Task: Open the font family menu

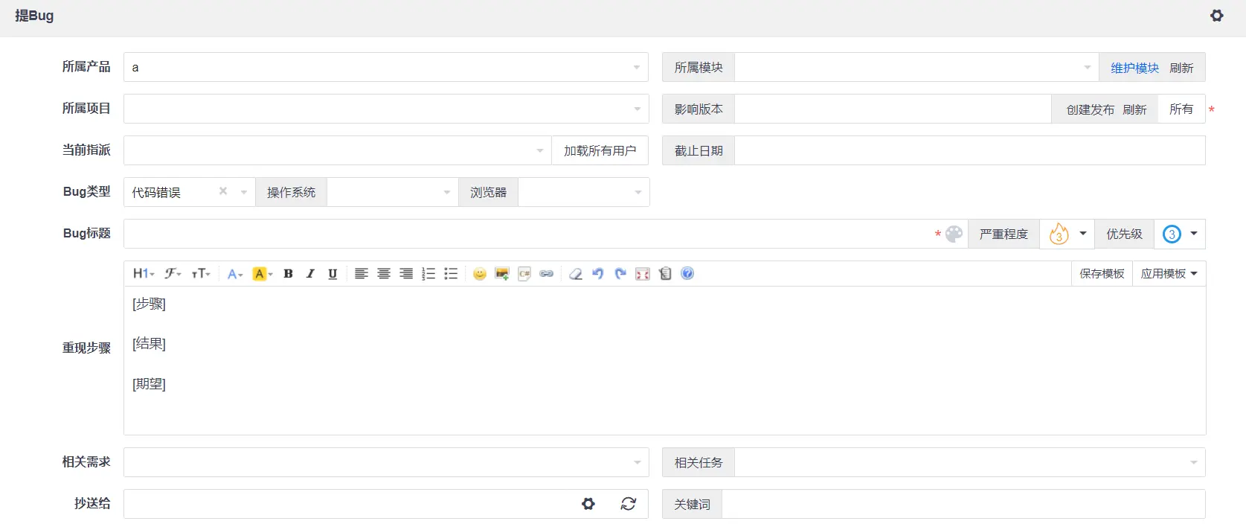Action: click(x=173, y=274)
